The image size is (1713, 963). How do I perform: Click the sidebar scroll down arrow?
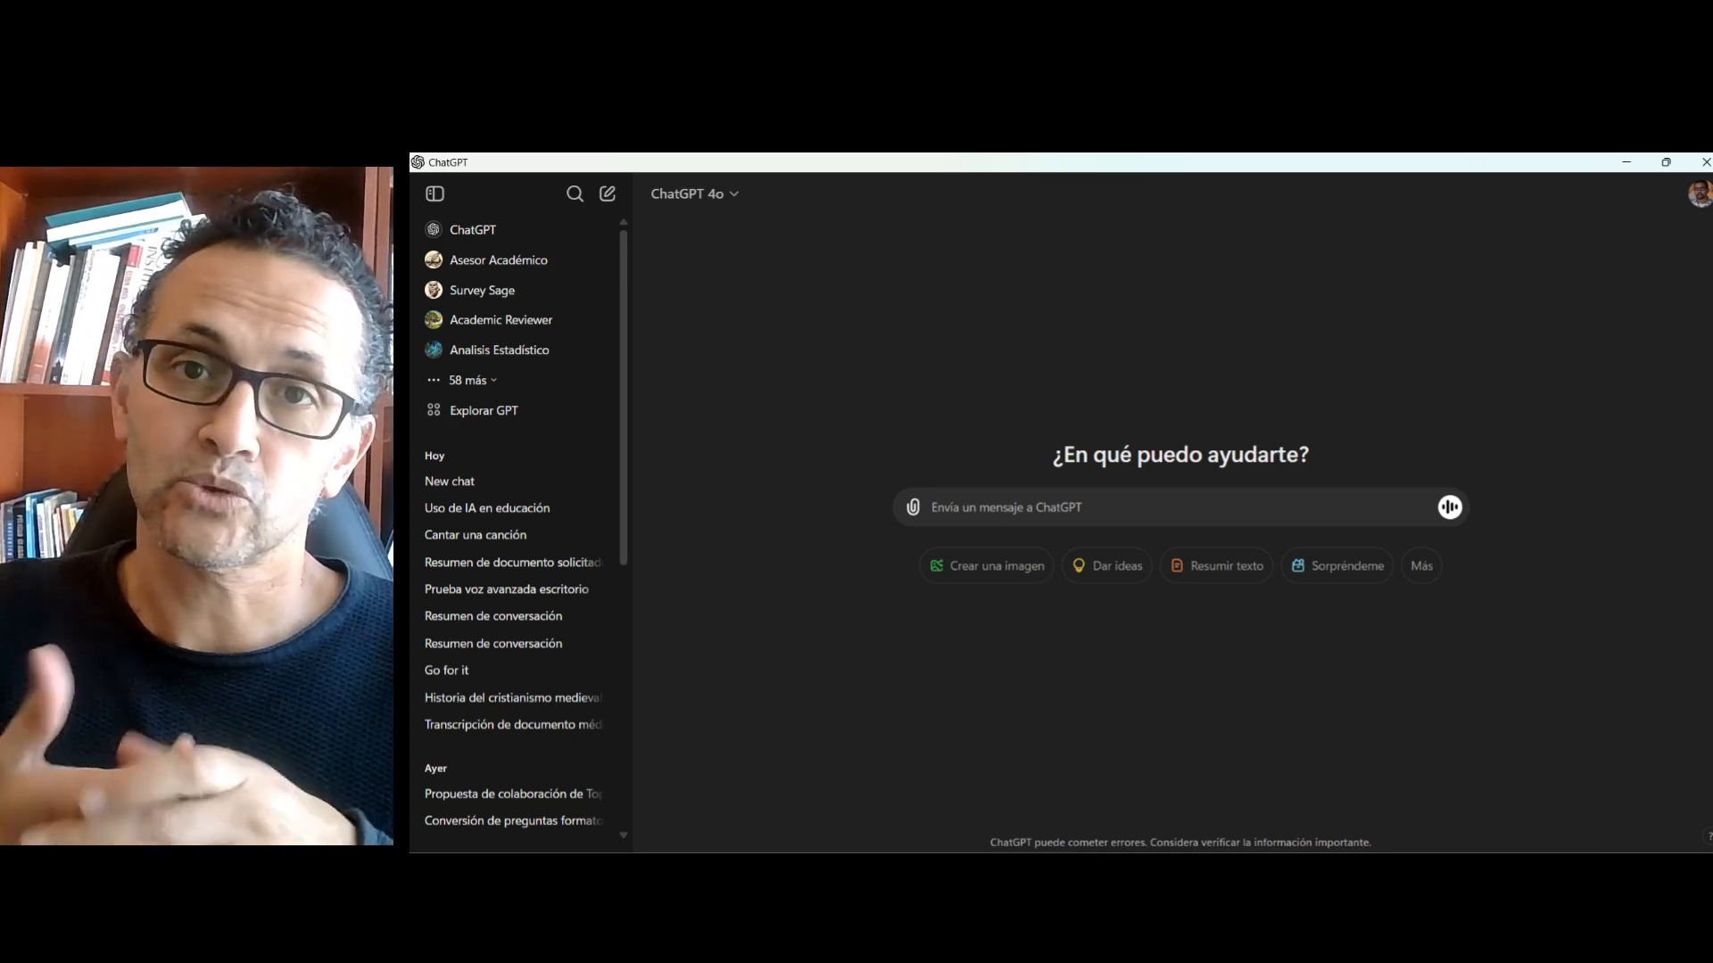624,835
